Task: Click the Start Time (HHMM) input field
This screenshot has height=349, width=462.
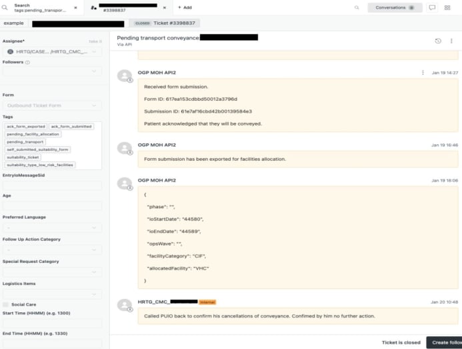Action: pos(52,323)
